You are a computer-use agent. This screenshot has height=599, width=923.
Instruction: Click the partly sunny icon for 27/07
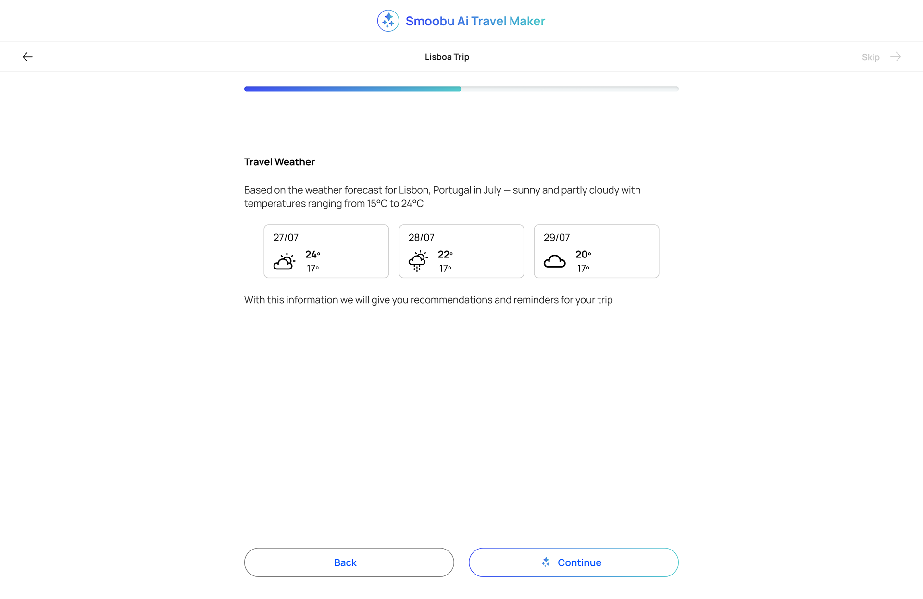coord(284,261)
